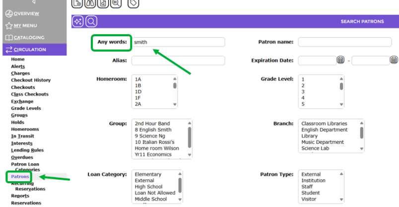Click the Grade Level list down arrow
The image size is (399, 207).
(x=341, y=104)
